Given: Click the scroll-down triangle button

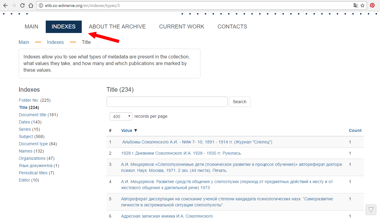Looking at the screenshot, I should click(371, 209).
